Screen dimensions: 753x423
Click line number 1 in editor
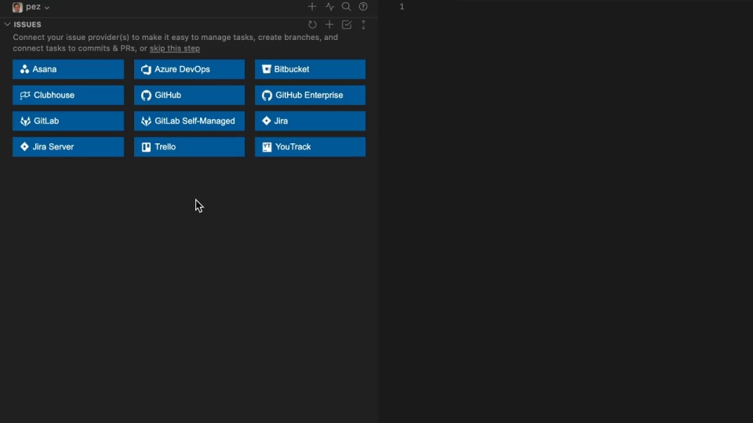[402, 7]
